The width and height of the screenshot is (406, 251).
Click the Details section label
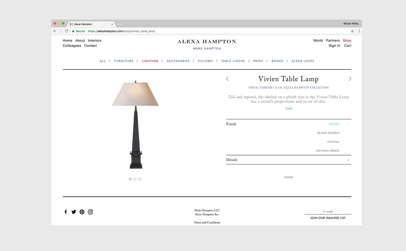tap(232, 160)
